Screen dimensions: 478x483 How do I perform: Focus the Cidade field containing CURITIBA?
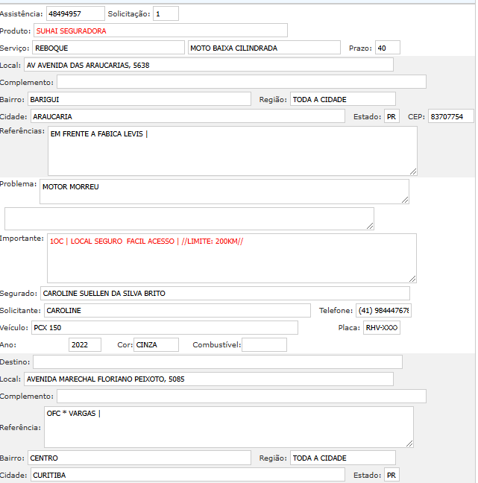coord(187,475)
